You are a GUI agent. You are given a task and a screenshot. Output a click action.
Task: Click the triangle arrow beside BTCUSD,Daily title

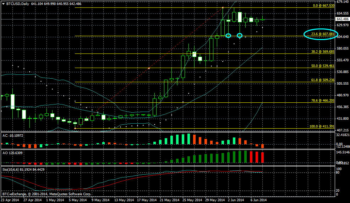[x=3, y=4]
